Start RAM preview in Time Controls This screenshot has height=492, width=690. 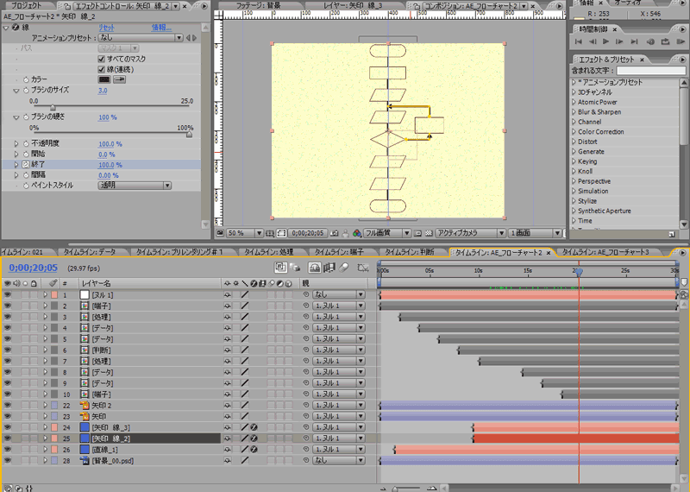click(x=680, y=41)
